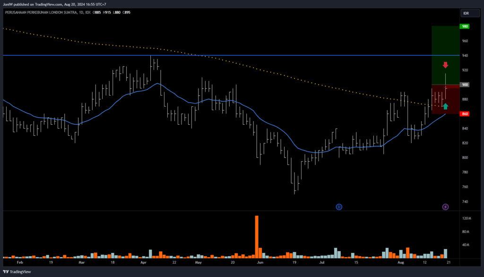Click the red 860 stop-loss price label
The image size is (484, 277).
pyautogui.click(x=465, y=114)
